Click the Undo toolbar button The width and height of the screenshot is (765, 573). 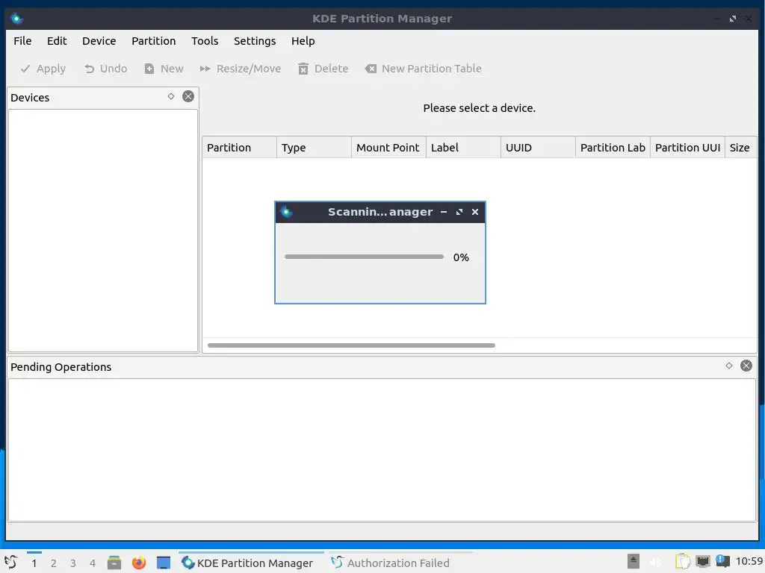click(x=106, y=69)
